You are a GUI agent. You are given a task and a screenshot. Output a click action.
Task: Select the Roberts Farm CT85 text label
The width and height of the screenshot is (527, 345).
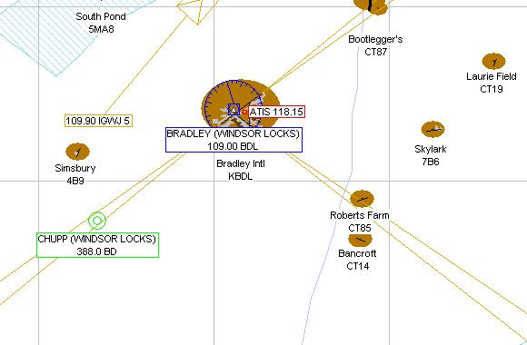360,222
